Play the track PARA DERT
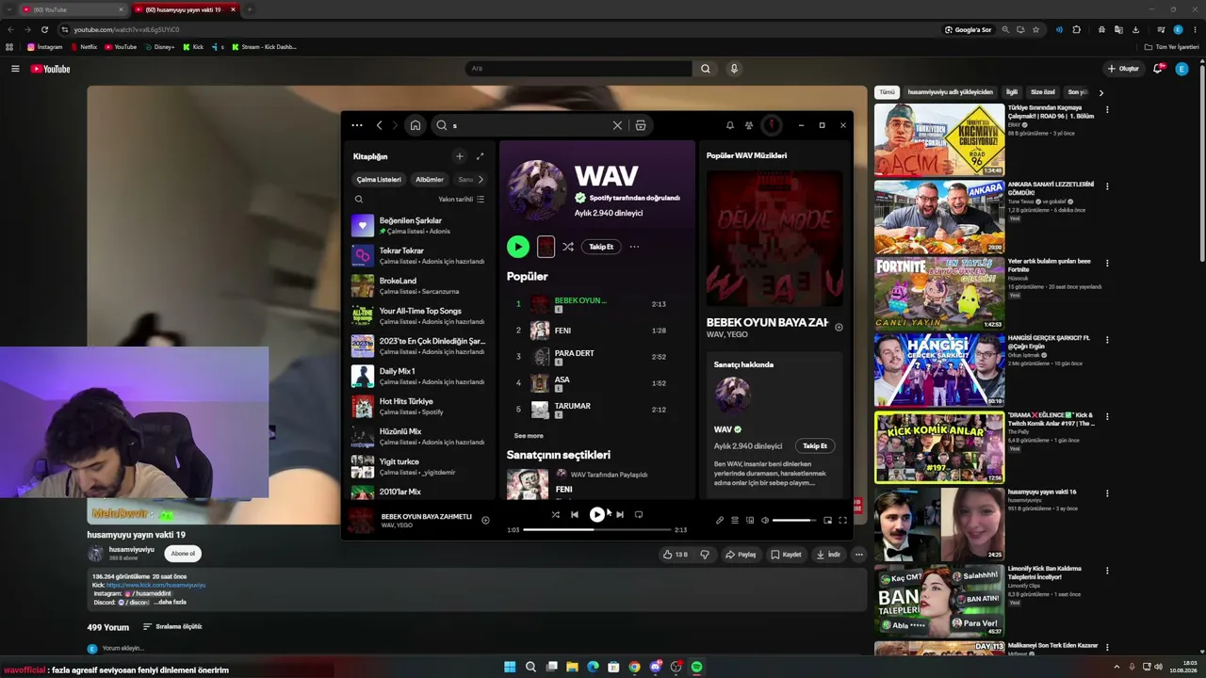 coord(597,357)
